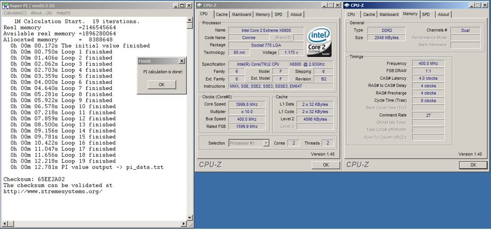This screenshot has width=491, height=236.
Task: Select CPU tab in left CPU-Z window
Action: click(x=204, y=14)
